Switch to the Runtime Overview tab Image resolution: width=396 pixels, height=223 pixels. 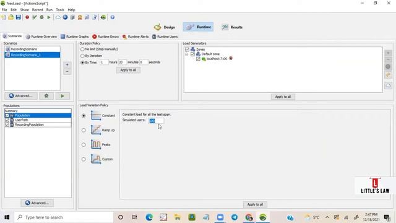click(x=41, y=37)
